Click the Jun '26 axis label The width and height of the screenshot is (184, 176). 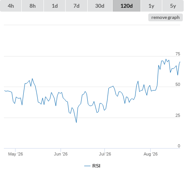pos(61,154)
